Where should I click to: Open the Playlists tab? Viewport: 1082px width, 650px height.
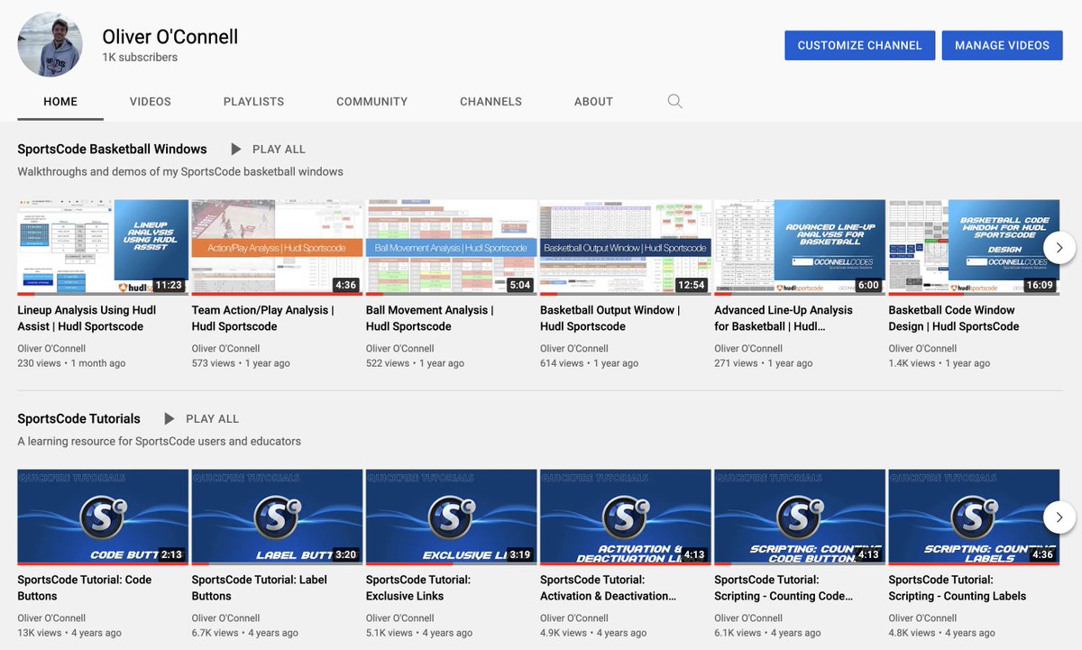[253, 102]
